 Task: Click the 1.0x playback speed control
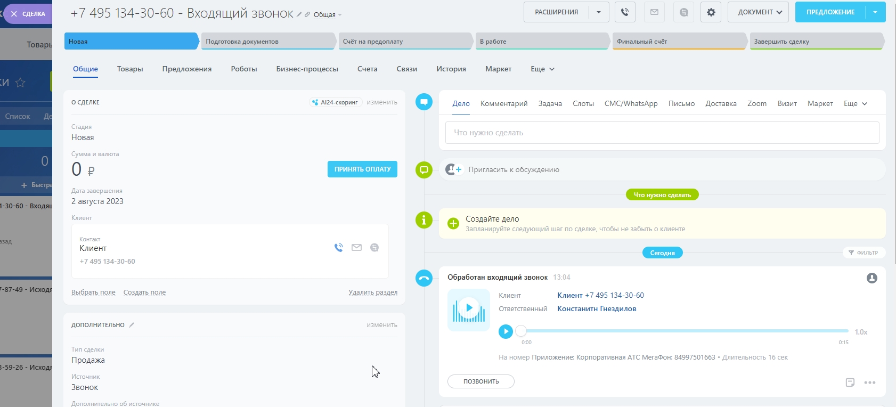click(861, 332)
